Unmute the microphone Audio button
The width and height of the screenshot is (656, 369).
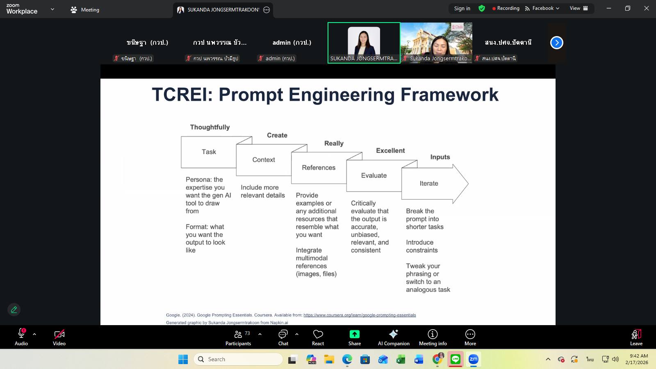point(21,337)
